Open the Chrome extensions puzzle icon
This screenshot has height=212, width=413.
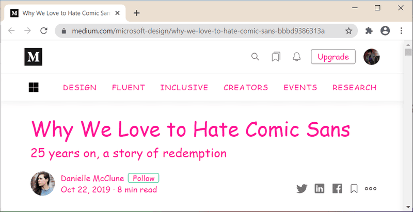pyautogui.click(x=369, y=31)
